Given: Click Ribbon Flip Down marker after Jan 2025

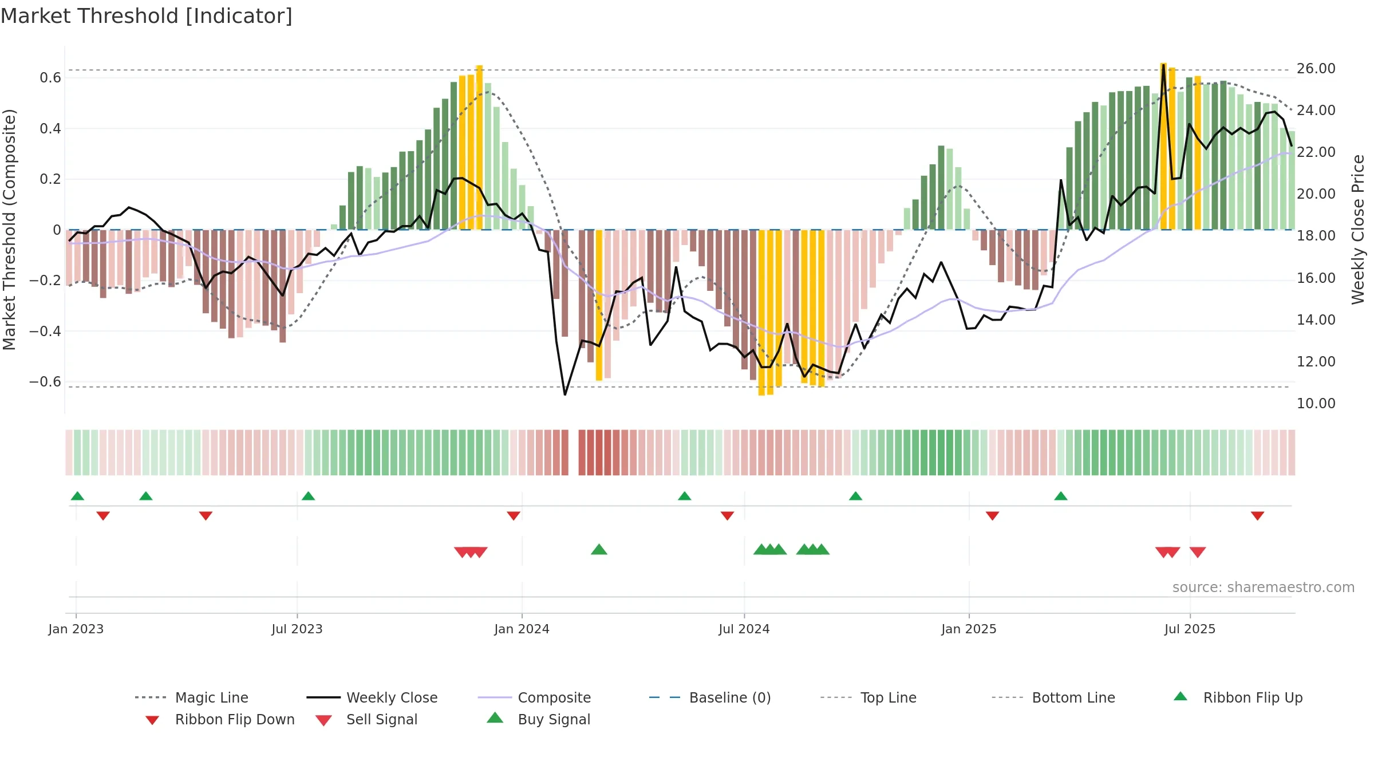Looking at the screenshot, I should [993, 516].
